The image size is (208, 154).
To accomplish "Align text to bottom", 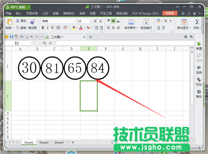I will [118, 22].
